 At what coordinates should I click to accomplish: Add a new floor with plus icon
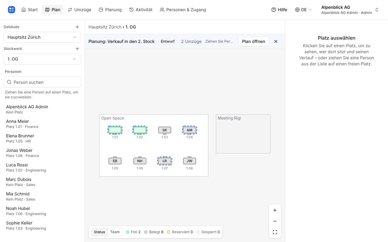77,49
